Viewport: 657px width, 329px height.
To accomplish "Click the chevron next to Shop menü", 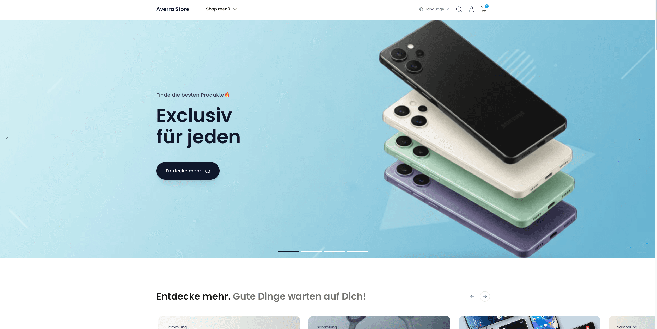I will point(235,9).
